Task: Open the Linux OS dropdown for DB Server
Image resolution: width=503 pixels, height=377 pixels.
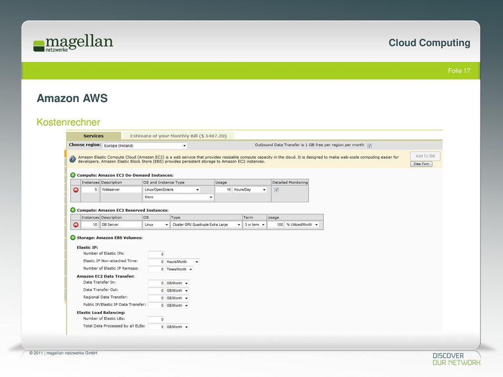Action: (x=156, y=225)
